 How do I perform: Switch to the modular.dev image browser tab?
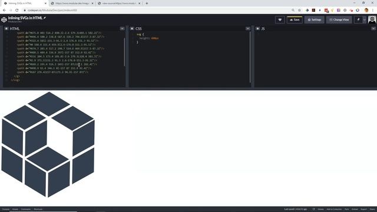tap(72, 4)
